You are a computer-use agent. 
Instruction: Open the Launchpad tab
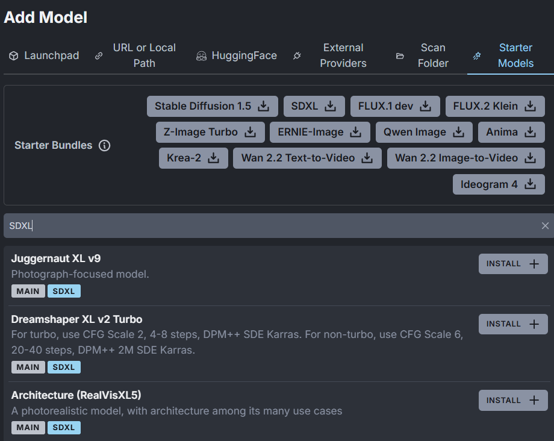[44, 55]
